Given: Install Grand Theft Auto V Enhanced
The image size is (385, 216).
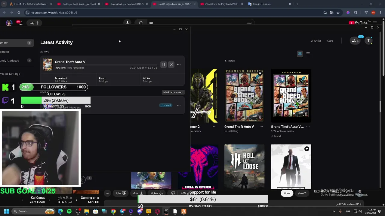Looking at the screenshot, I should coord(276,136).
